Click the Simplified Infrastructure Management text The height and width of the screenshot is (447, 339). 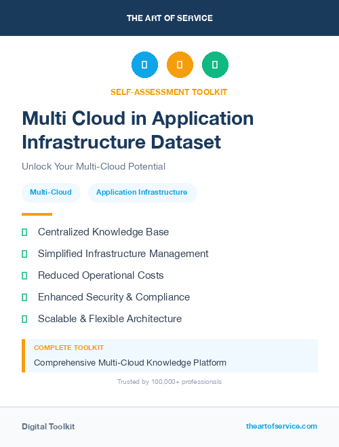tap(123, 254)
